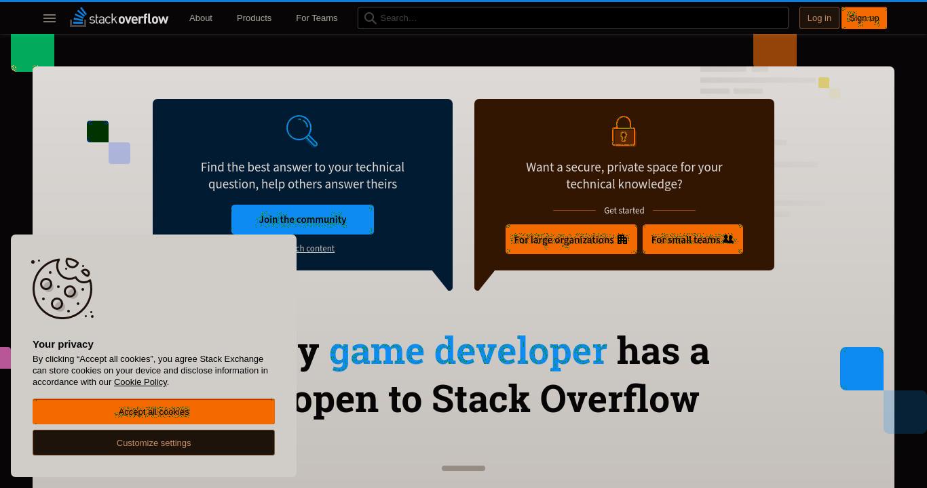Viewport: 927px width, 488px height.
Task: Click the cookie illustration icon
Action: pyautogui.click(x=62, y=288)
